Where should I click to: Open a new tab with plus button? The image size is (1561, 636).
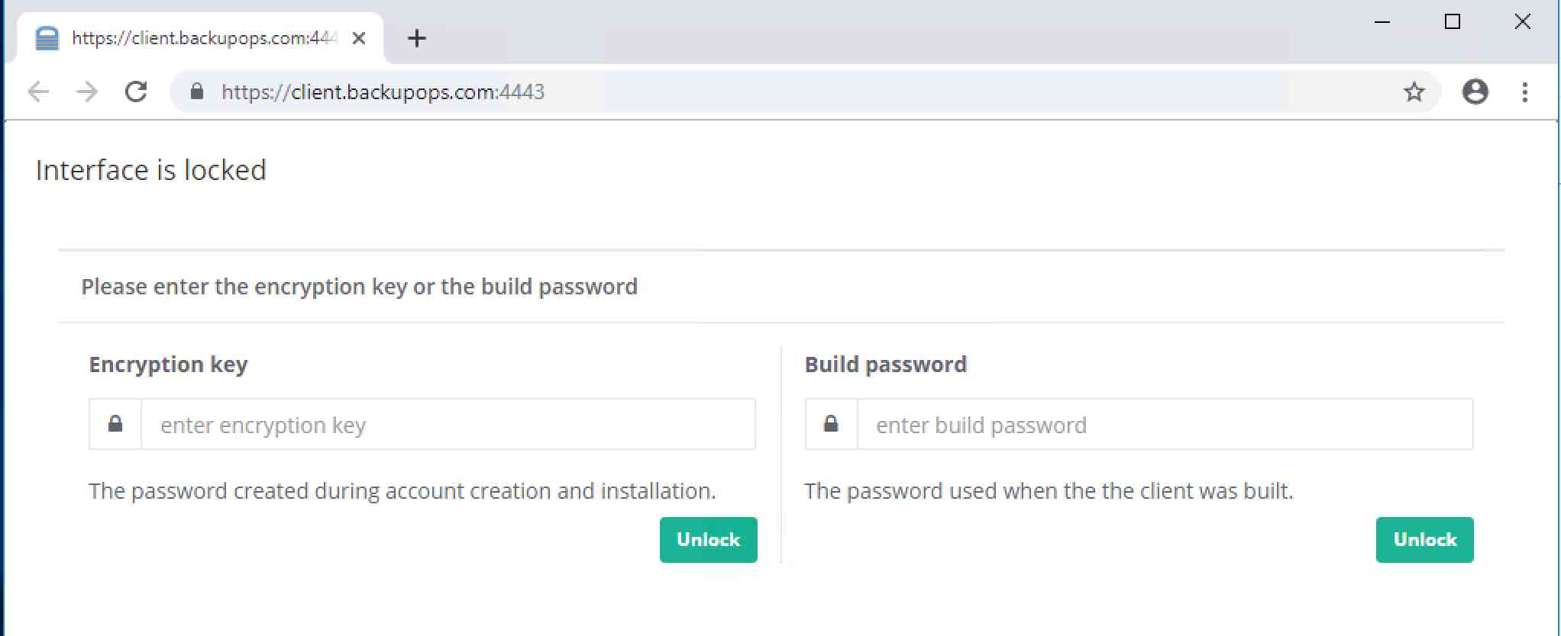[x=417, y=38]
